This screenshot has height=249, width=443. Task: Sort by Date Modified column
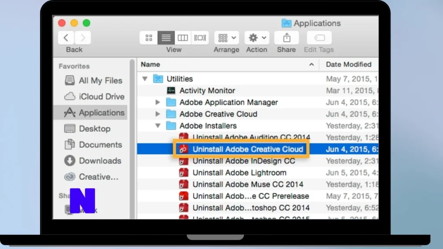coord(349,64)
